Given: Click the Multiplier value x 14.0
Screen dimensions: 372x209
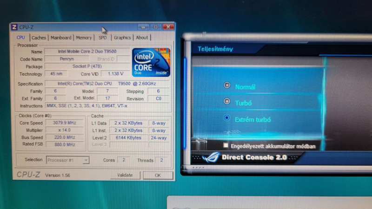Looking at the screenshot, I should coord(65,130).
